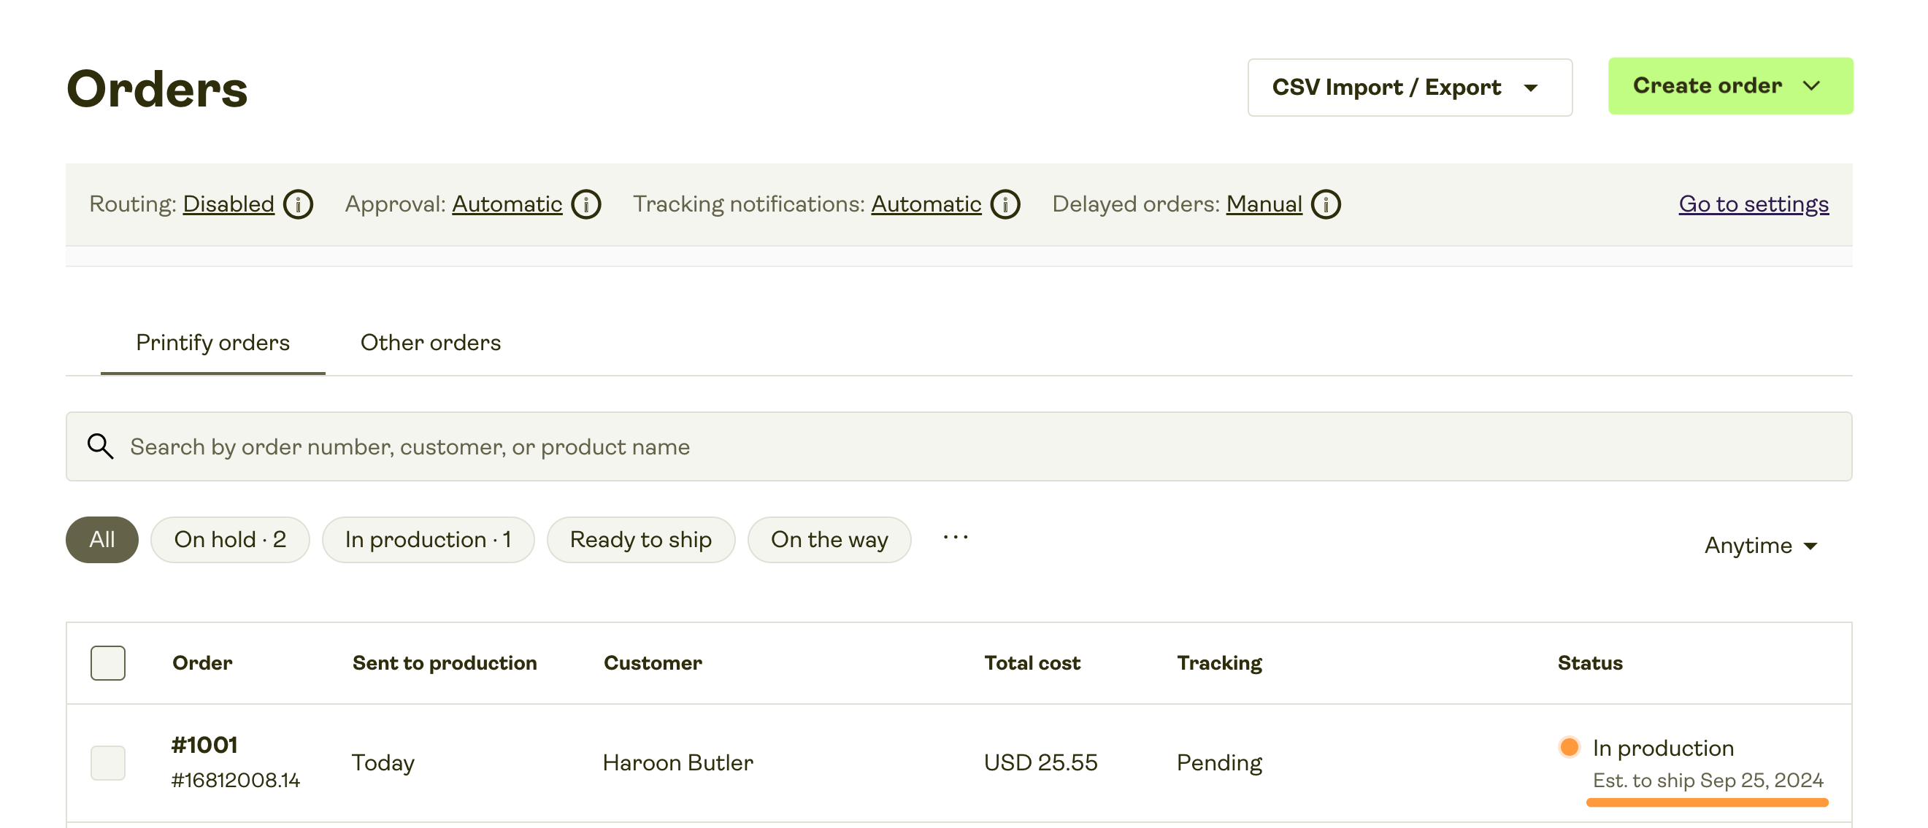The width and height of the screenshot is (1928, 828).
Task: Click the info icon next to Approval
Action: pos(587,204)
